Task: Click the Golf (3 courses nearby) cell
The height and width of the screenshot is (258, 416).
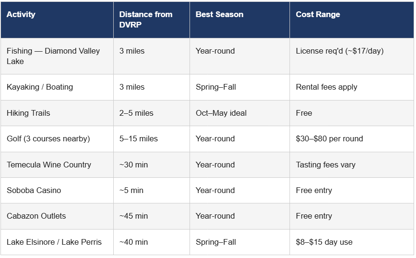Action: coord(48,139)
